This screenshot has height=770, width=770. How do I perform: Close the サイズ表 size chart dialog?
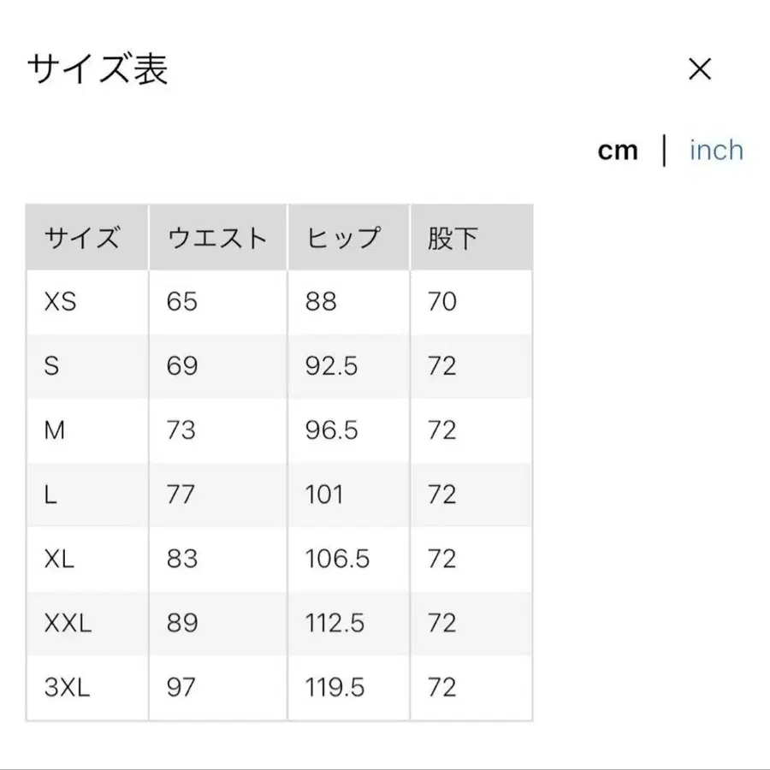click(701, 69)
